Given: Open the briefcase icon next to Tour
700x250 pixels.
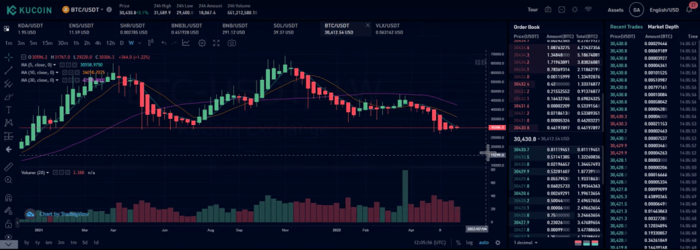Looking at the screenshot, I should (x=548, y=10).
